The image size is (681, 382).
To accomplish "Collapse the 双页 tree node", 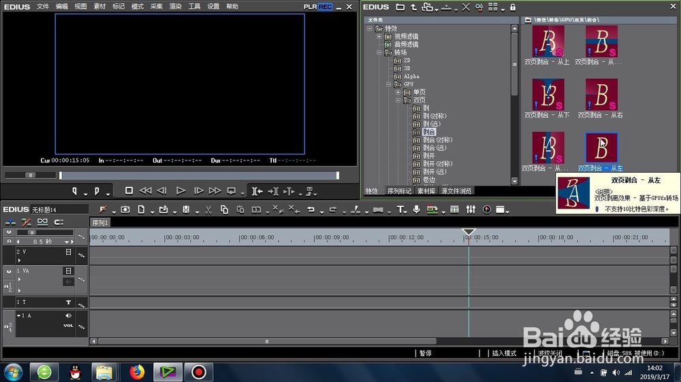I will tap(398, 100).
